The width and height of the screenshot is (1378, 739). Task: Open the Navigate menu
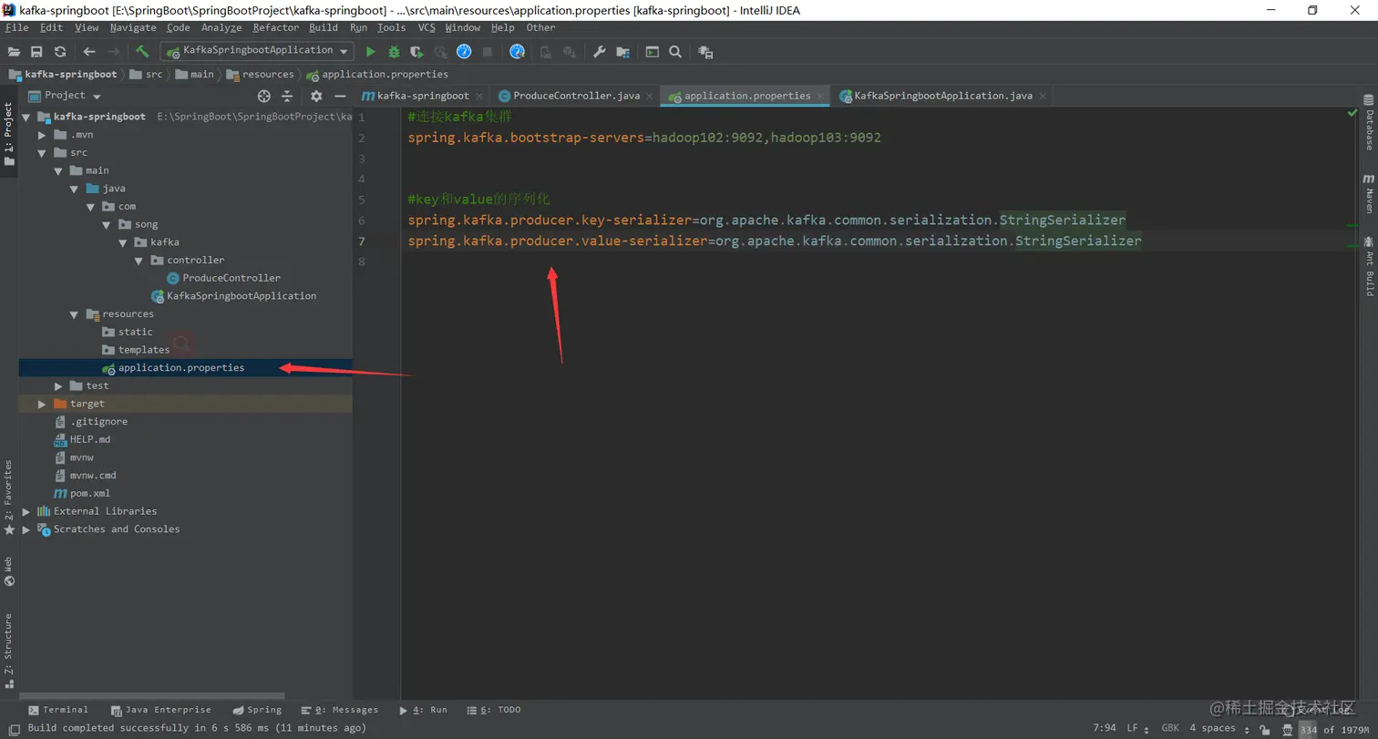133,28
